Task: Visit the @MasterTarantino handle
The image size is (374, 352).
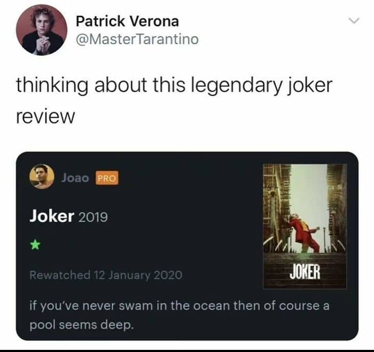Action: click(137, 39)
